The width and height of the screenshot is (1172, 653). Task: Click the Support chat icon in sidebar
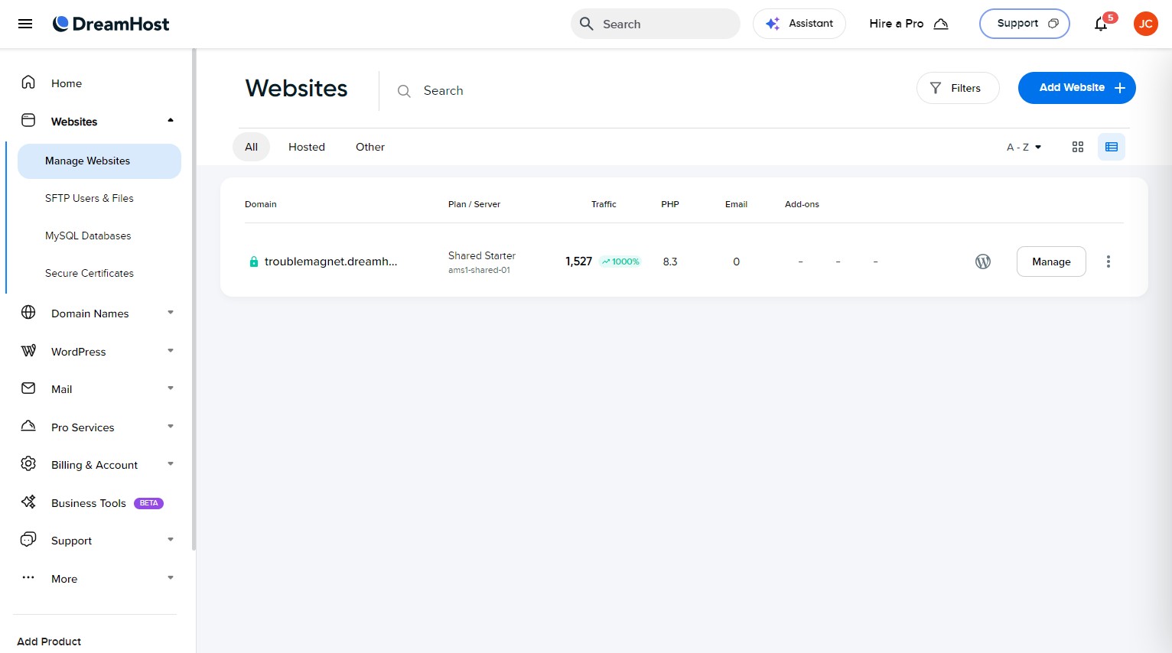[x=28, y=539]
